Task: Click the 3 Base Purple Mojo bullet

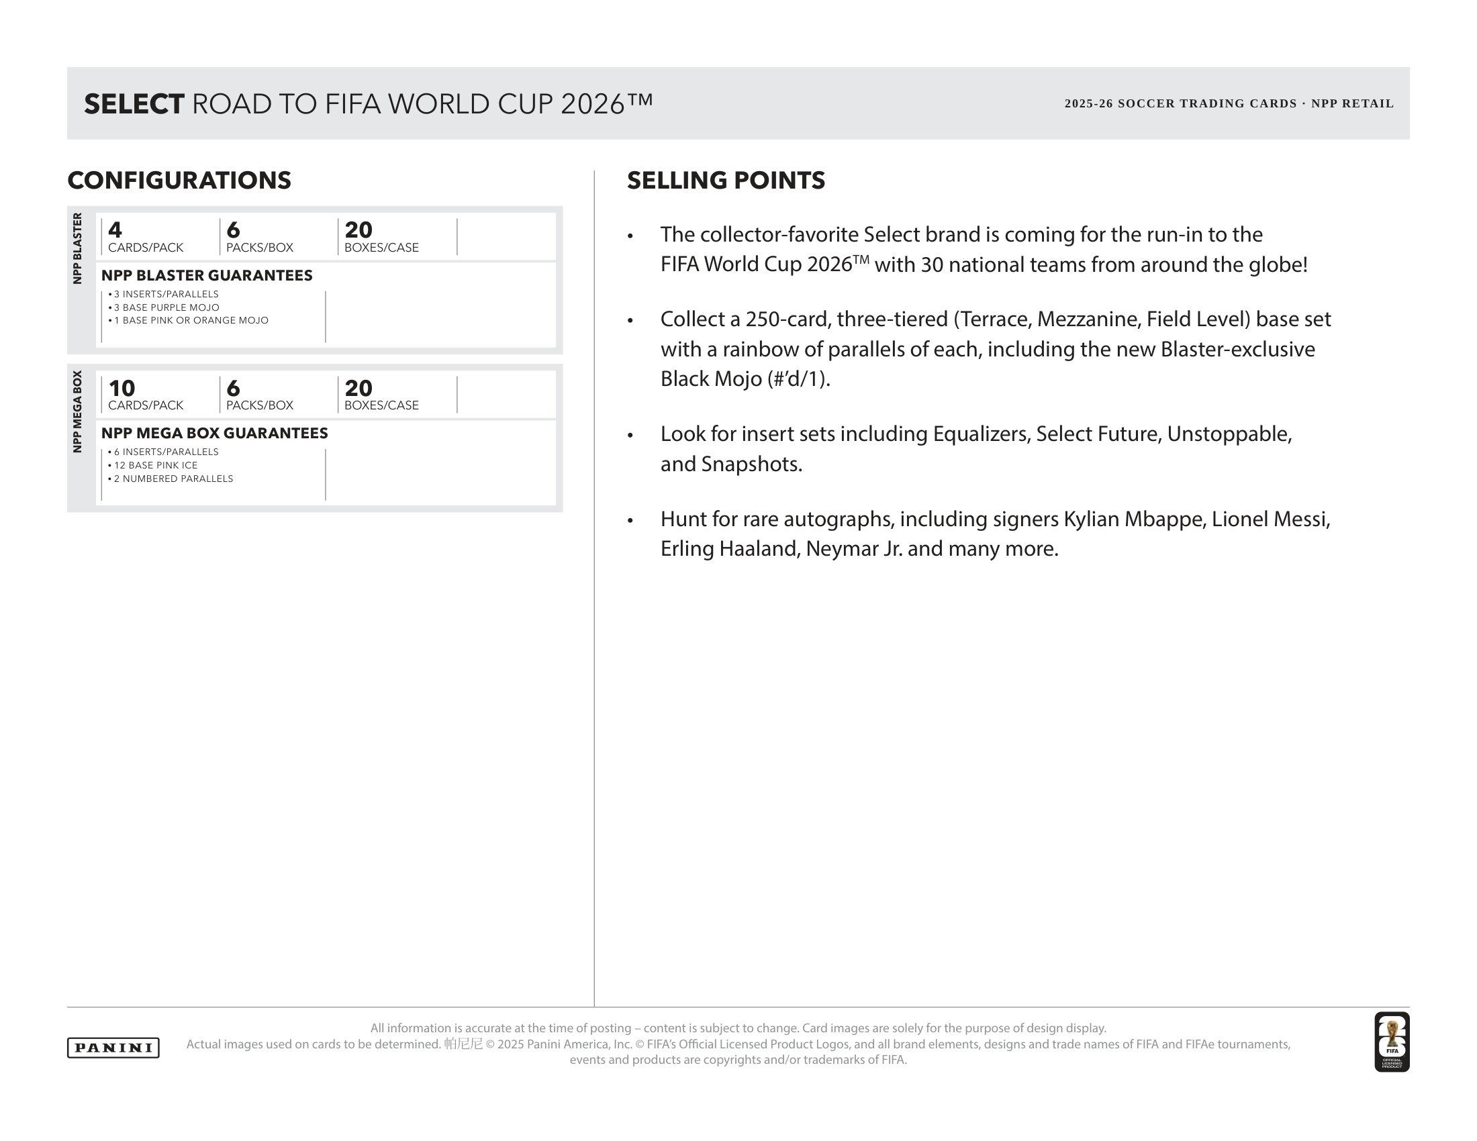Action: [x=164, y=307]
